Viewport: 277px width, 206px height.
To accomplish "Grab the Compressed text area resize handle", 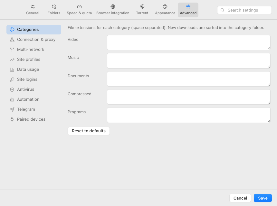I will (x=269, y=103).
